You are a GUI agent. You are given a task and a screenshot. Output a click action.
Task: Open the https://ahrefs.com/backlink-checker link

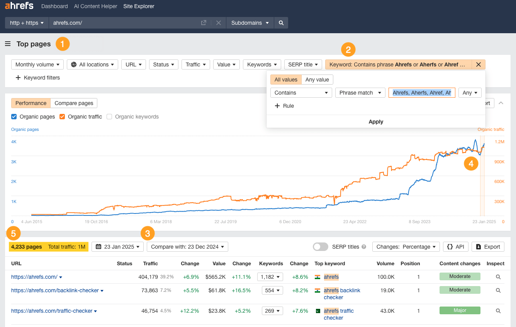pyautogui.click(x=55, y=290)
